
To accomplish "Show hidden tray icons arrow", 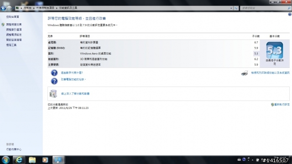I will 252,160.
